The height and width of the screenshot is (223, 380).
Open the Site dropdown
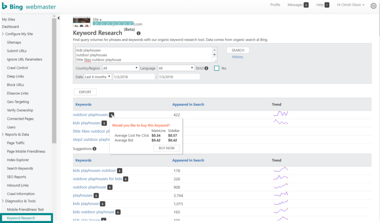click(x=97, y=19)
